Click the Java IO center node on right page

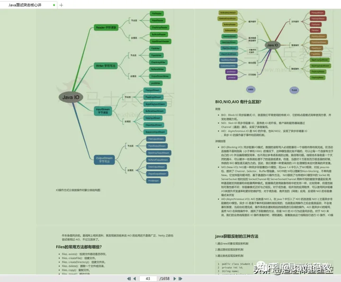[x=272, y=45]
